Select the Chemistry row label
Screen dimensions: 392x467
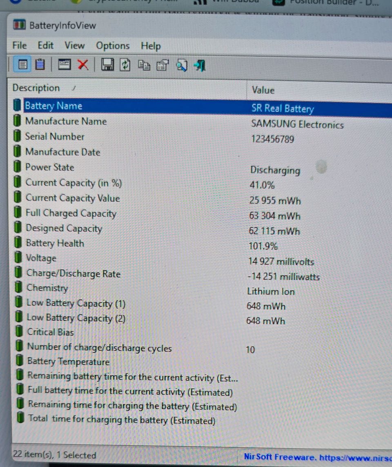pos(47,288)
